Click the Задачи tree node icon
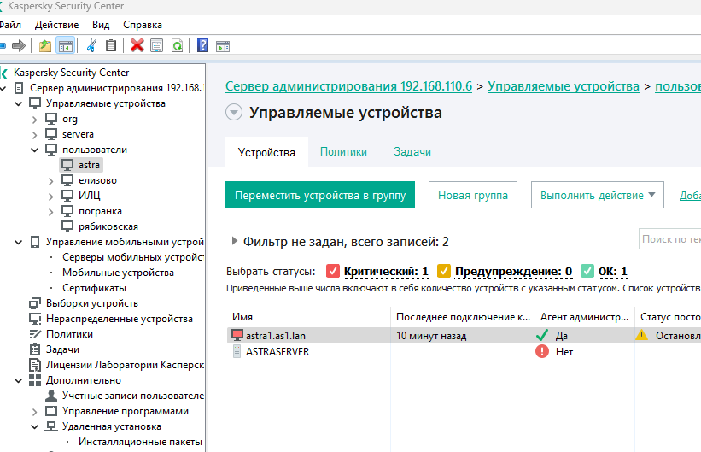Screen dimensions: 701x452 pyautogui.click(x=35, y=349)
